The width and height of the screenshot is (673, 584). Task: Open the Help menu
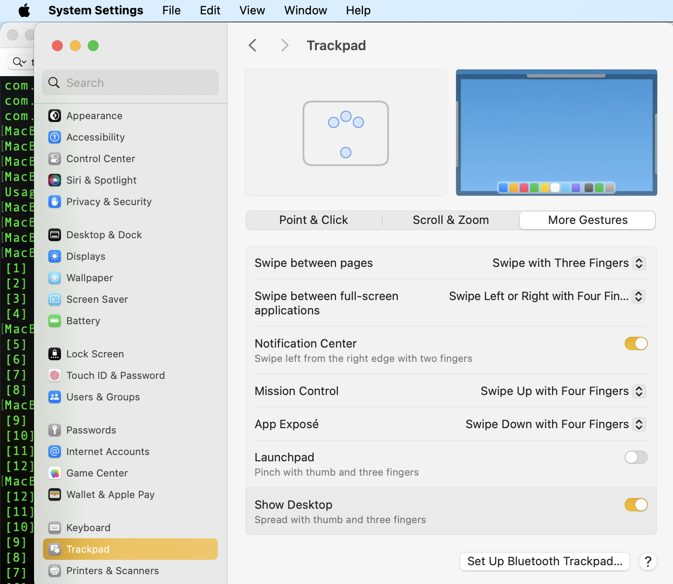(358, 10)
